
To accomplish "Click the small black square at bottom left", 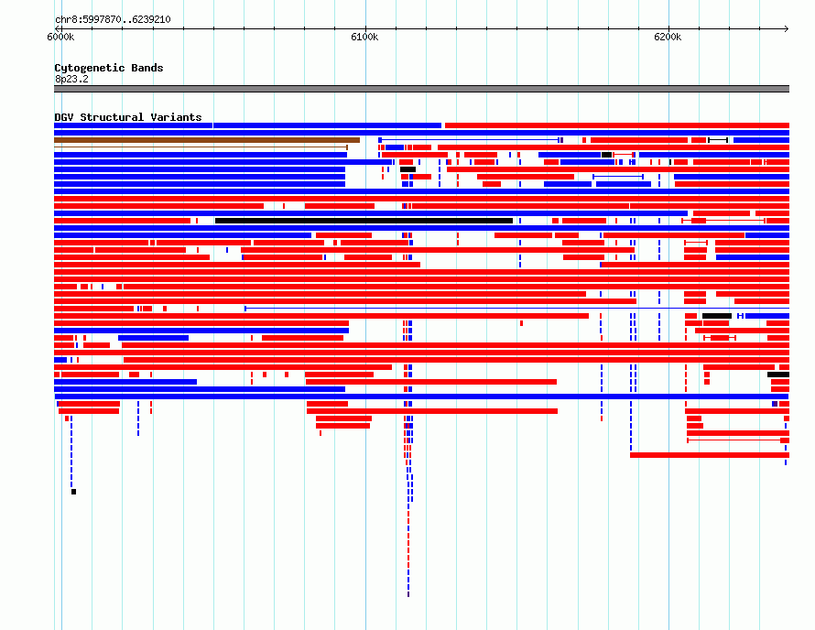I will pyautogui.click(x=74, y=492).
